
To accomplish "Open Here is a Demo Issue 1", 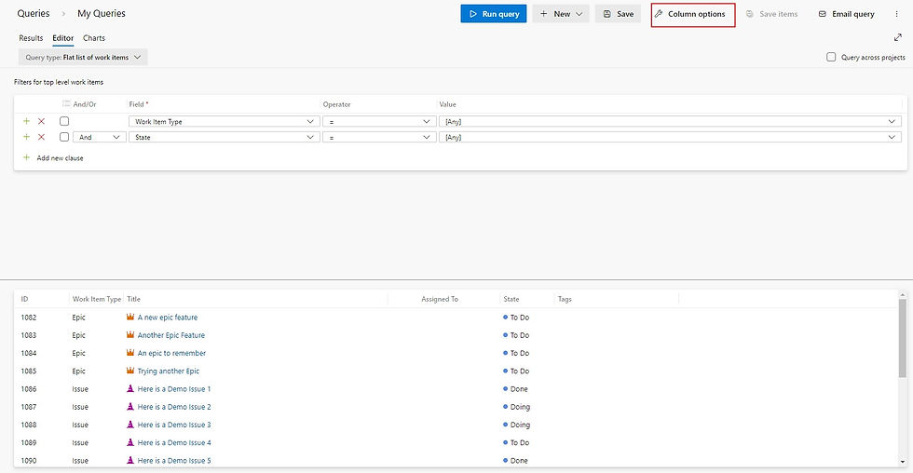I will click(x=174, y=389).
